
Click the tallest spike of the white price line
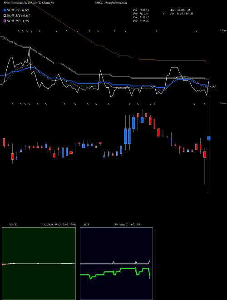29,50
